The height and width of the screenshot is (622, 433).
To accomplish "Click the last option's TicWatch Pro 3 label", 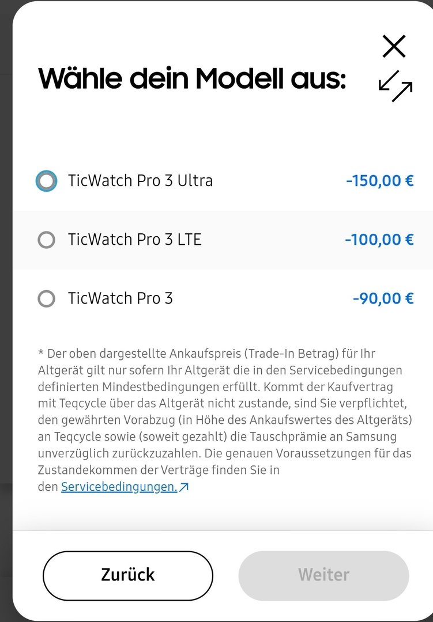I will 120,298.
